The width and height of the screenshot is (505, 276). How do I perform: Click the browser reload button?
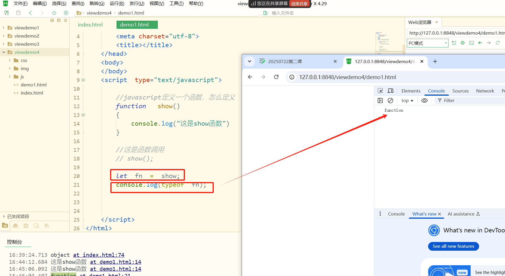tap(276, 77)
